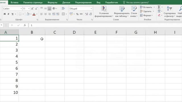Toggle underline formatting (Ч)

coord(13,14)
